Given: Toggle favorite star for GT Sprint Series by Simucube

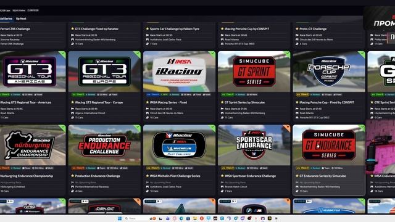Looking at the screenshot, I should point(222,102).
